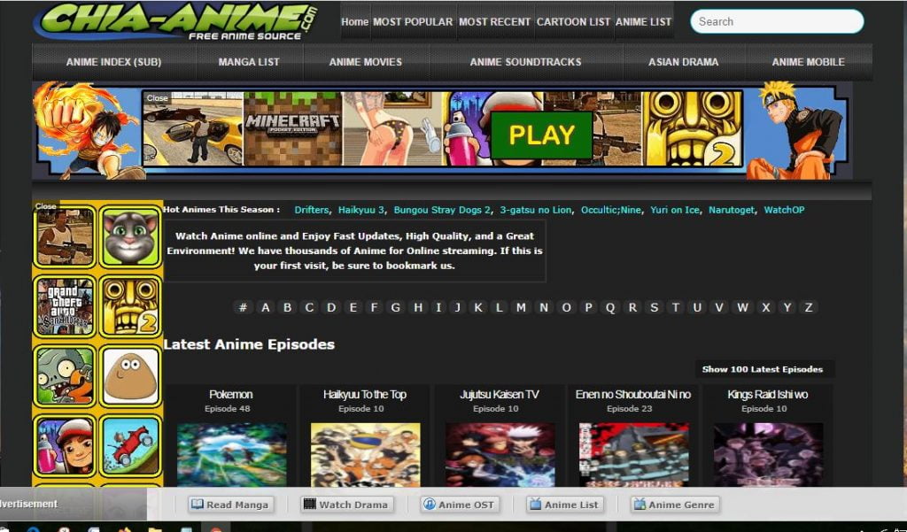Open the Pokemon Episode 48 title

point(231,395)
